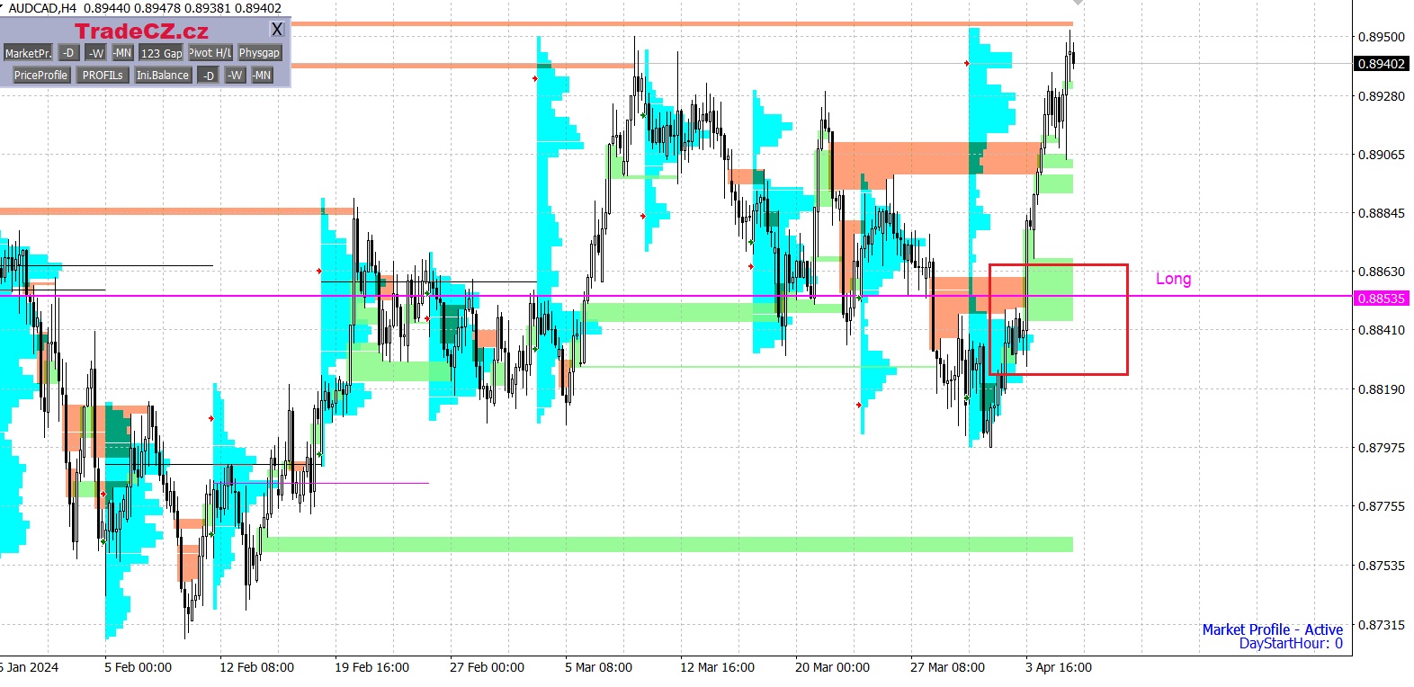Enable the 123 Gap indicator button
The width and height of the screenshot is (1414, 687).
point(161,53)
